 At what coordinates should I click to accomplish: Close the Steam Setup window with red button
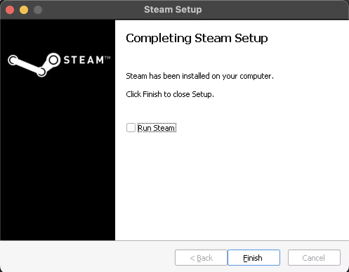point(10,10)
